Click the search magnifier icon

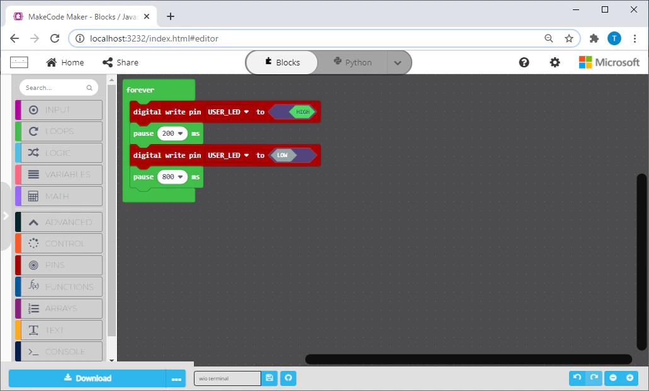pyautogui.click(x=89, y=87)
